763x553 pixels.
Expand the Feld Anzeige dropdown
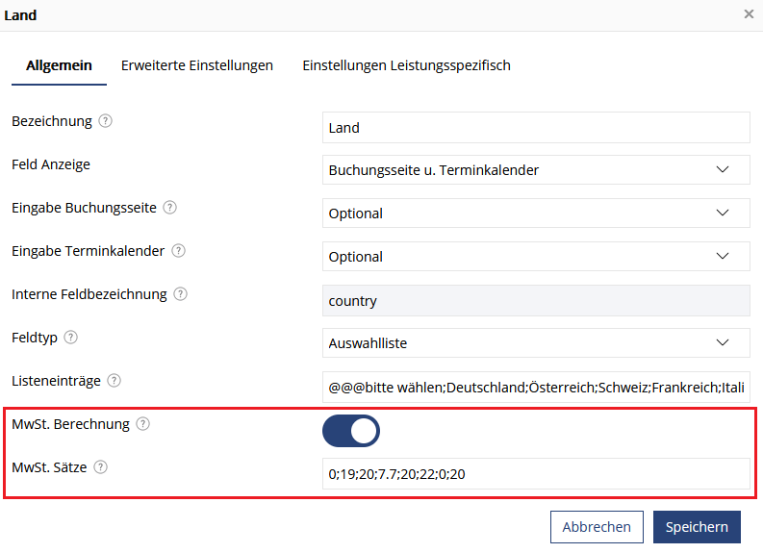coord(536,169)
